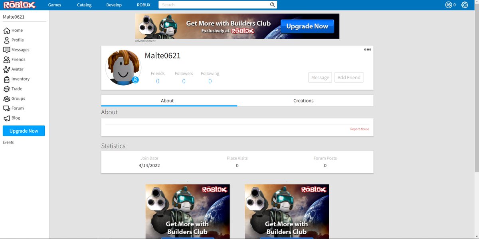Click the Following count zero

210,81
